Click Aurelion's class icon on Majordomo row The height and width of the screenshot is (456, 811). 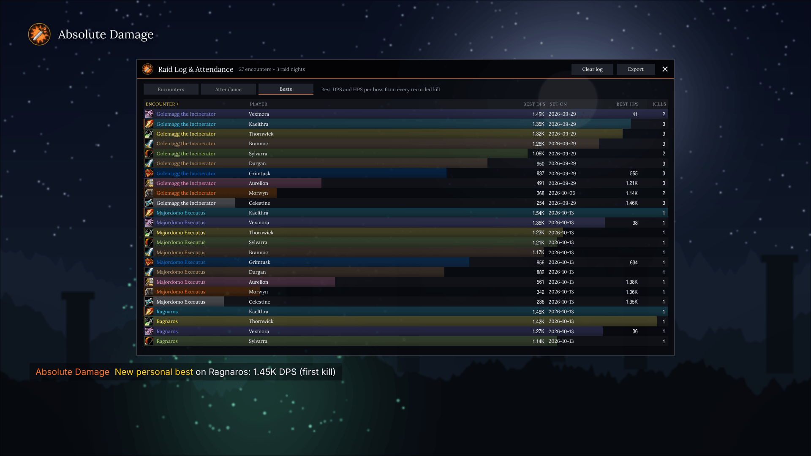coord(149,282)
